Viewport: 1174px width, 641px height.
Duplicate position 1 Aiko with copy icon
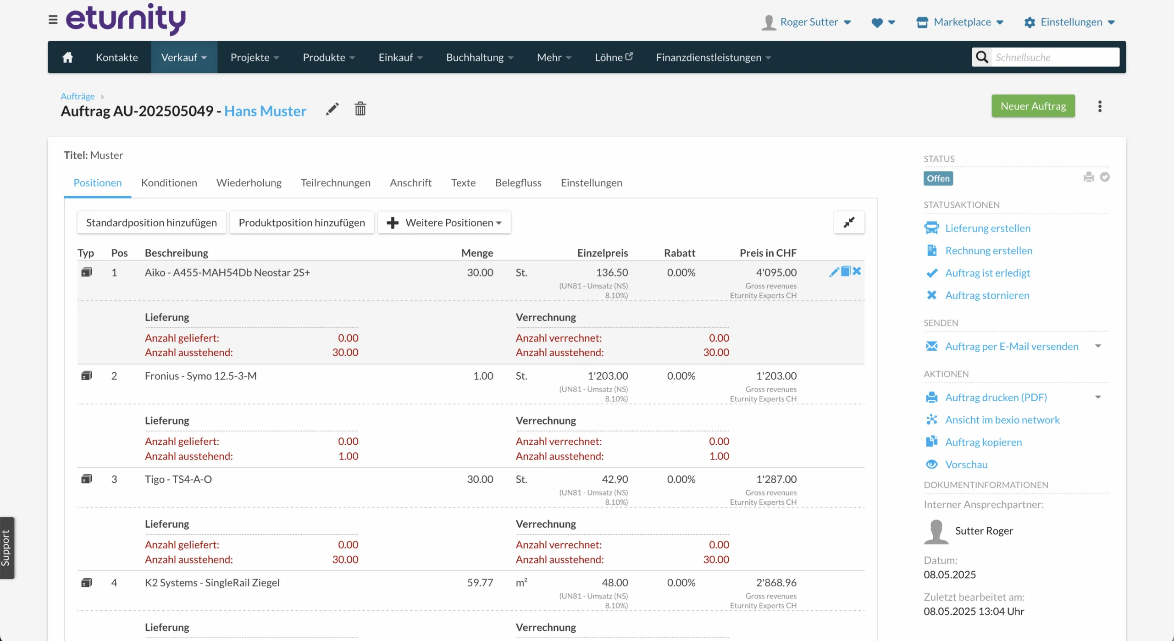(846, 271)
